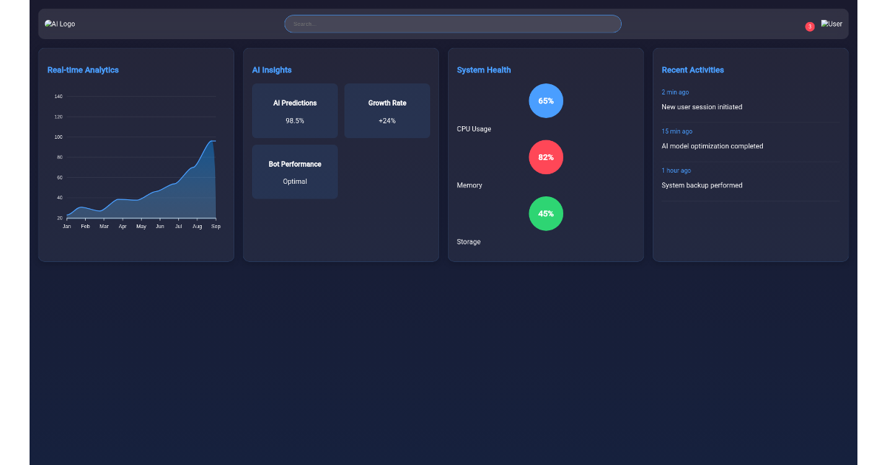
Task: Click the 82% Memory progress indicator
Action: click(546, 157)
